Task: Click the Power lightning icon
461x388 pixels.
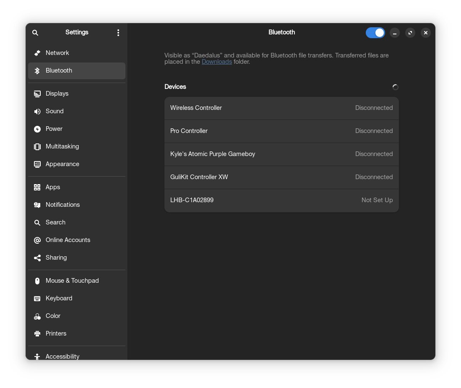Action: coord(37,129)
